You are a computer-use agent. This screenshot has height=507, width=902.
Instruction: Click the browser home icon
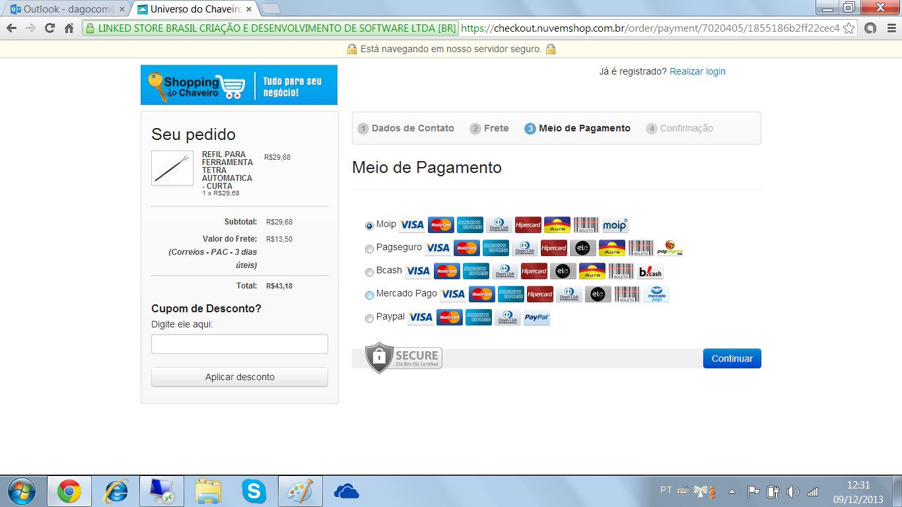point(69,28)
